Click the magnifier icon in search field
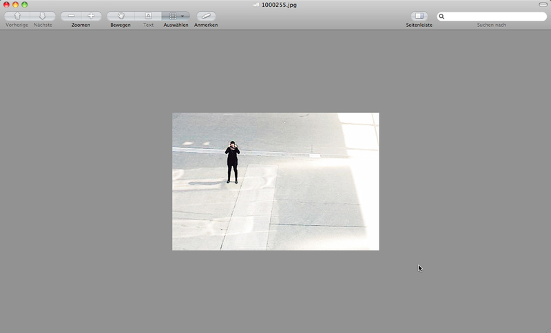 click(x=441, y=17)
